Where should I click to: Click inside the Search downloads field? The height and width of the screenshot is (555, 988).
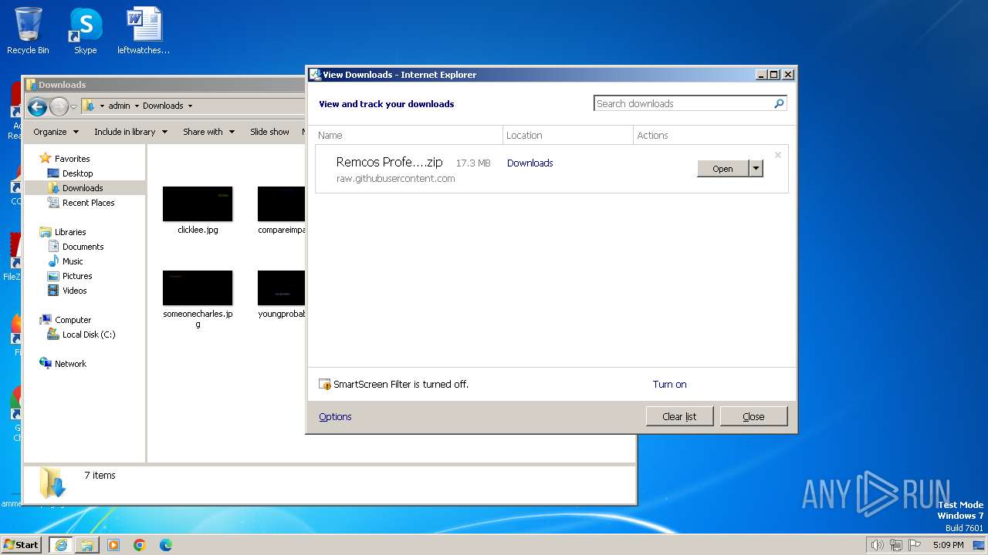[x=682, y=103]
